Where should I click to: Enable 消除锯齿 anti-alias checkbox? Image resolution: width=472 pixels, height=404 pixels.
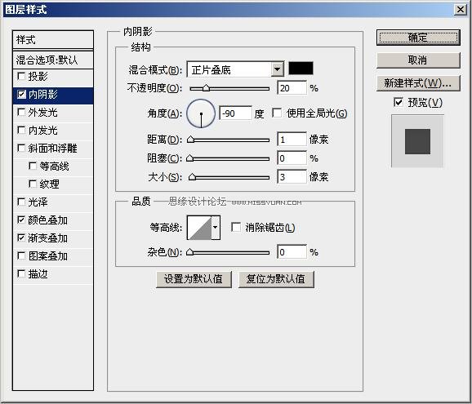236,227
